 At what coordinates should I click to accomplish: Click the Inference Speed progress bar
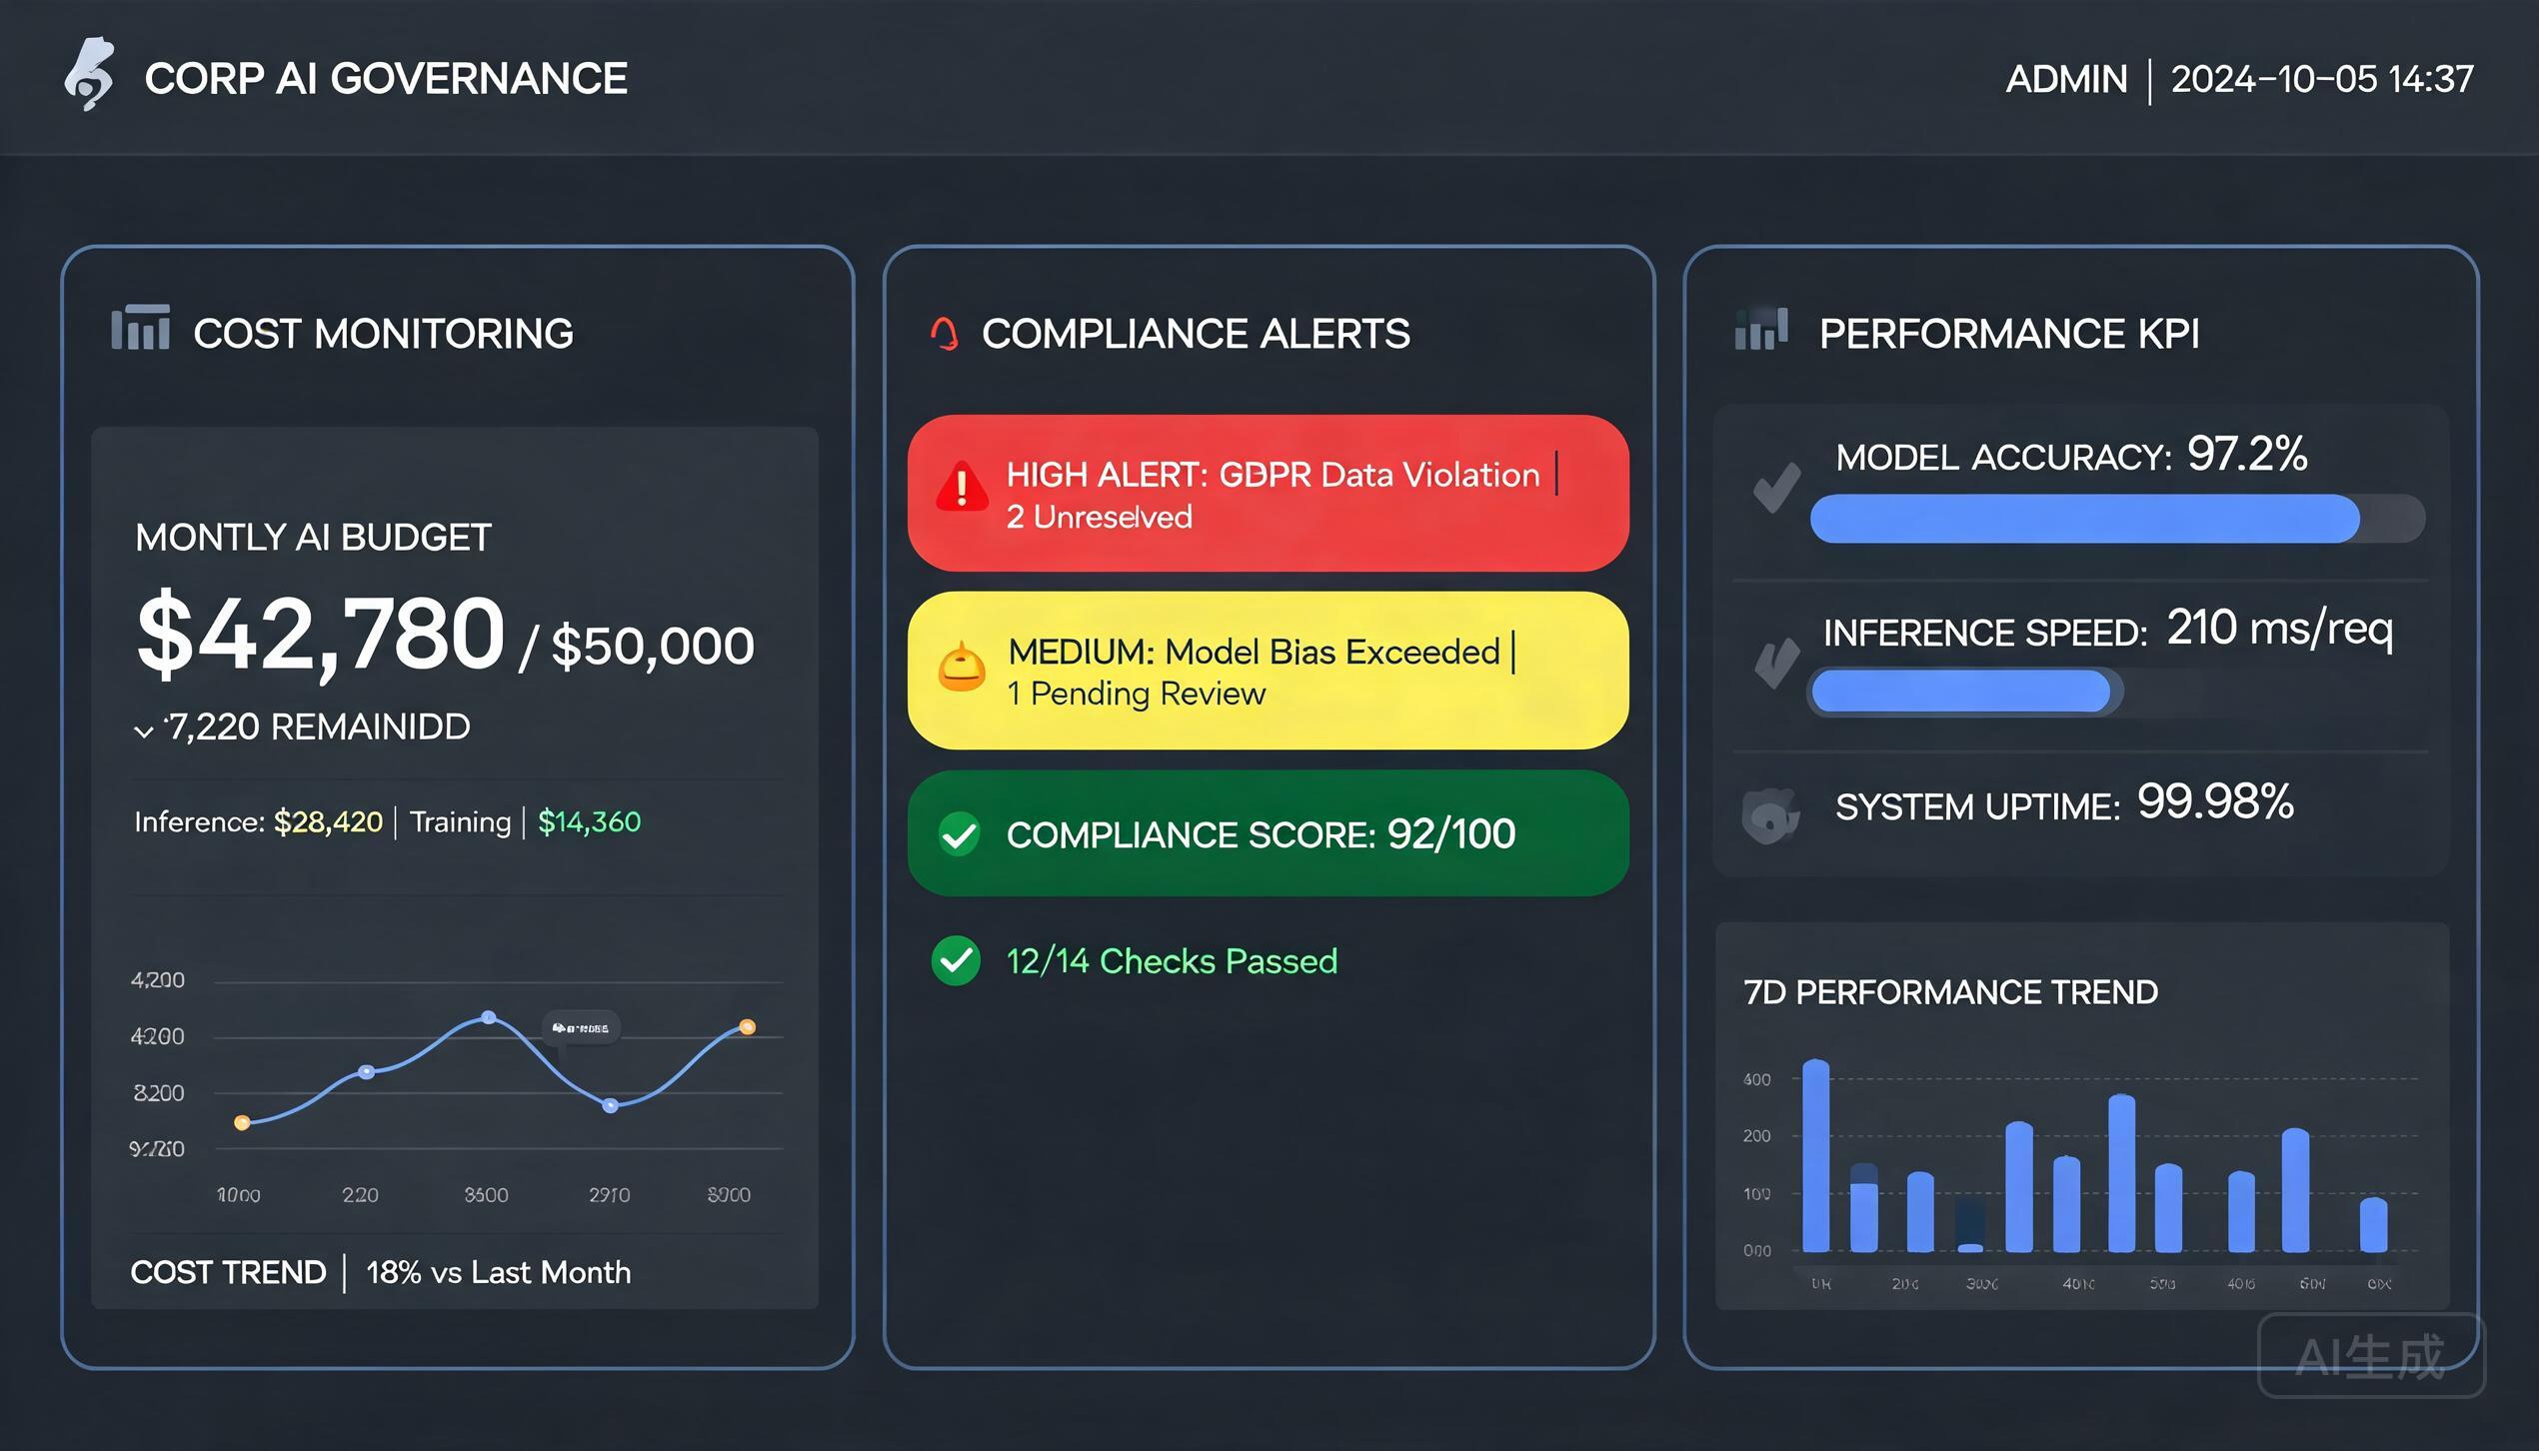click(x=1964, y=692)
